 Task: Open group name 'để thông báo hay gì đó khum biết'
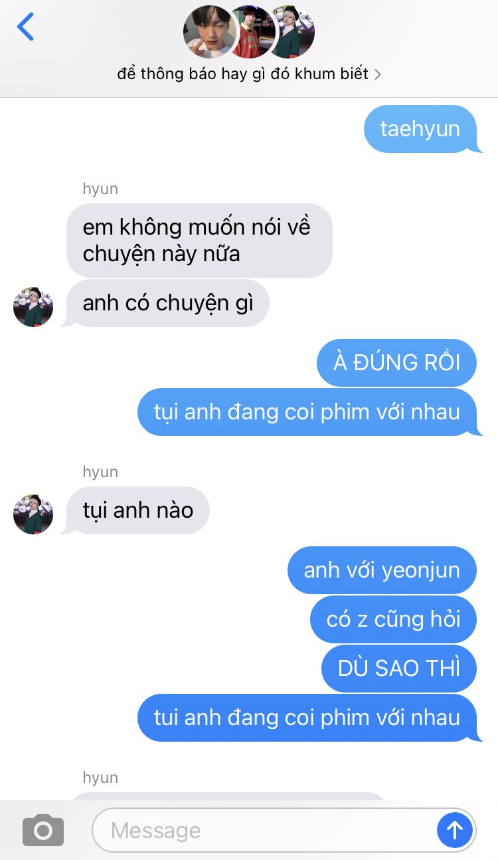click(x=242, y=74)
